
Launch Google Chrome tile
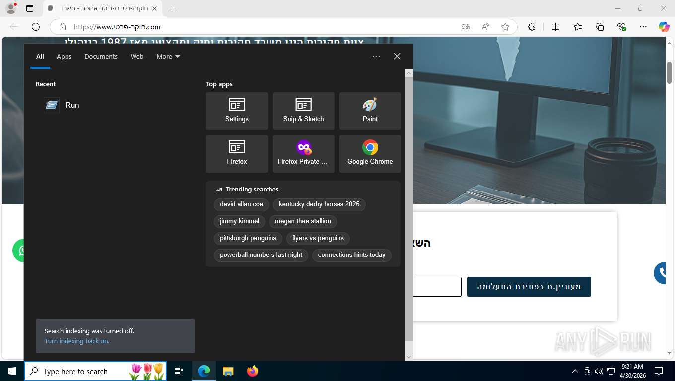pyautogui.click(x=370, y=154)
